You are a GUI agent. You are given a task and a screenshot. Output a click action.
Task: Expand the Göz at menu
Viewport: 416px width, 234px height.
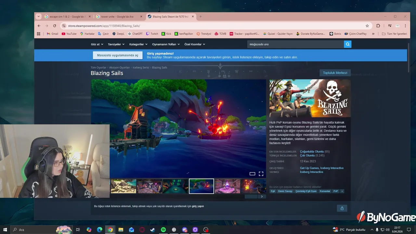tap(97, 44)
